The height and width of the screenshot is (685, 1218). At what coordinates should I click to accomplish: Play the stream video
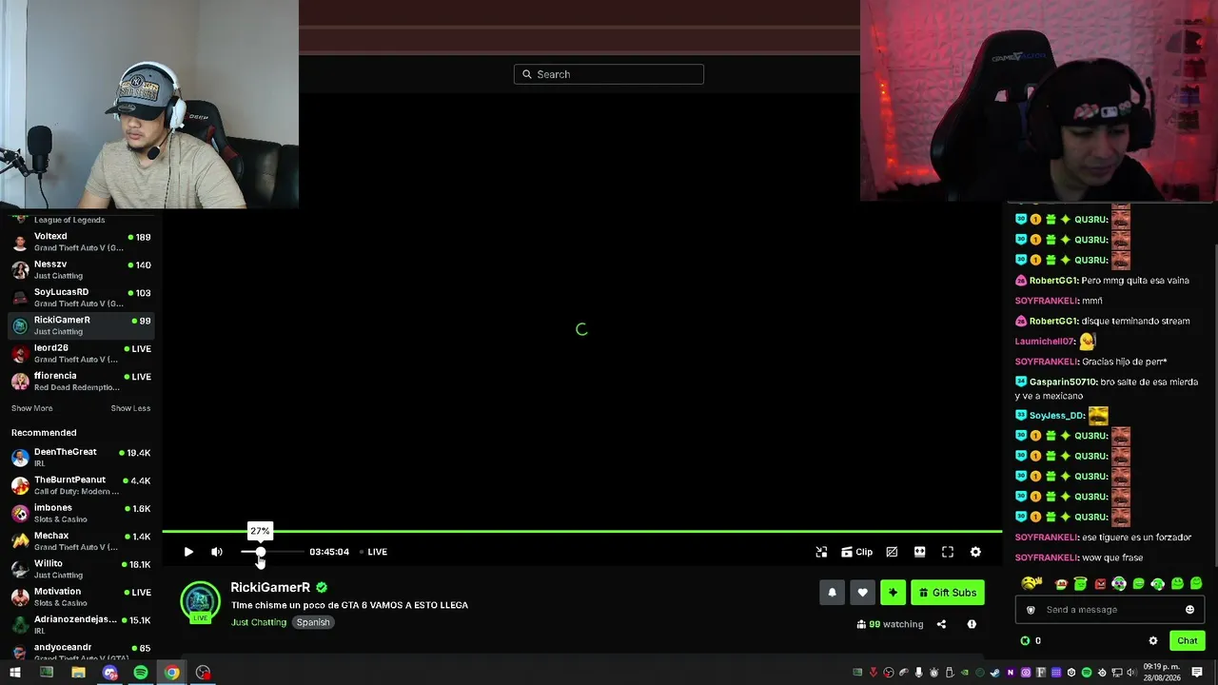(x=188, y=552)
